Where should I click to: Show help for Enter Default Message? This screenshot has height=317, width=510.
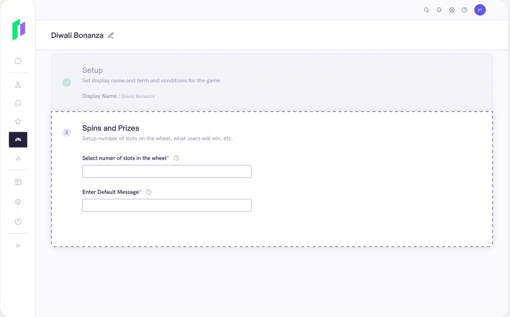click(149, 192)
